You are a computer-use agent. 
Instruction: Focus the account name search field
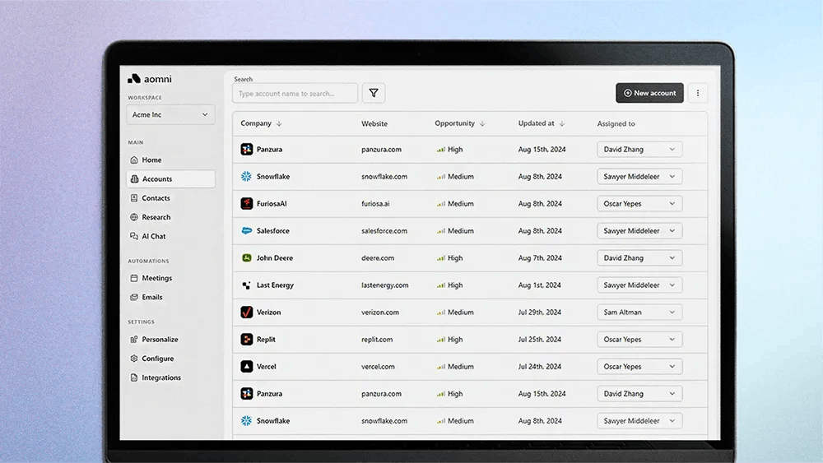(x=295, y=93)
